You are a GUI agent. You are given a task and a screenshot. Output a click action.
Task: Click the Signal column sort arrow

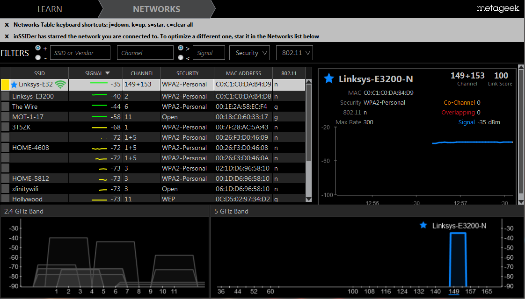[108, 73]
